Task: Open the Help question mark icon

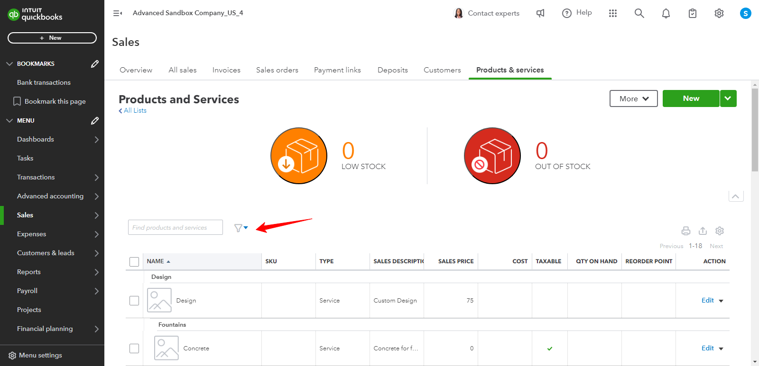Action: 567,13
